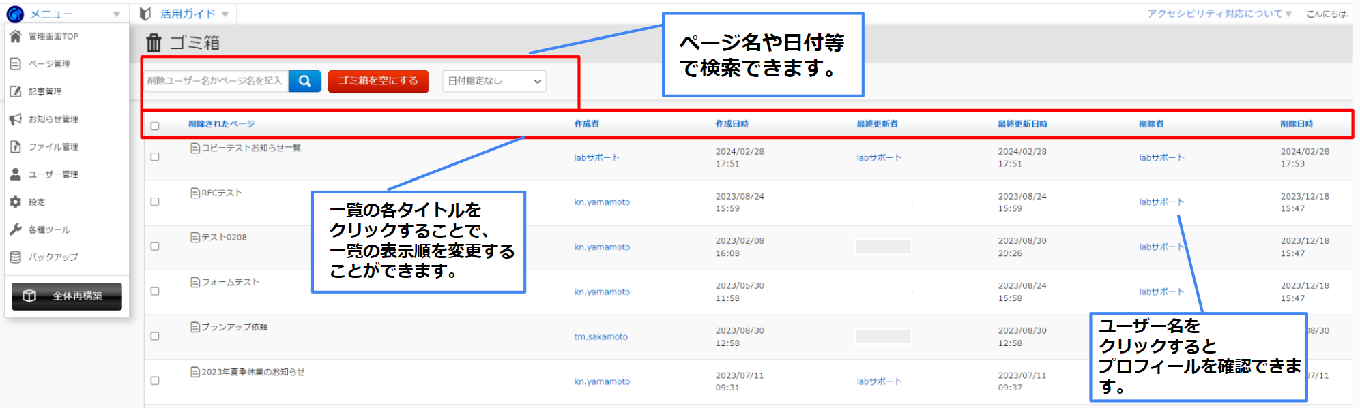1360x408 pixels.
Task: Check the box for コピーテストお知らせ一覧
Action: coord(155,157)
